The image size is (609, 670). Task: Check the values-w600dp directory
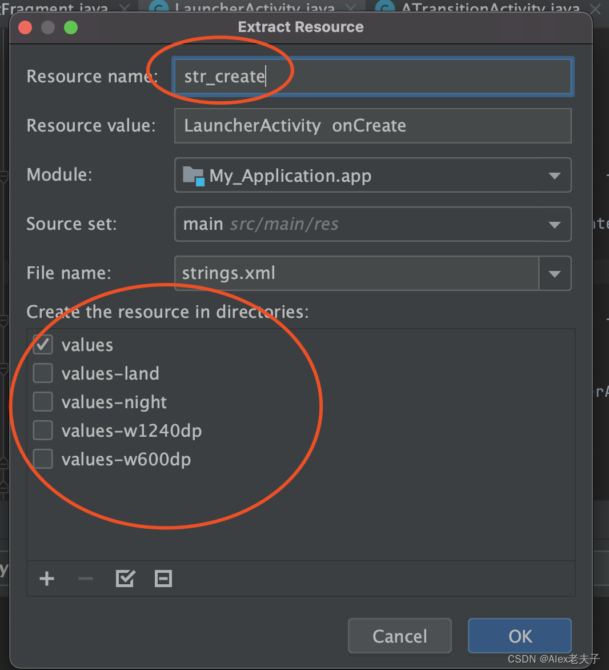42,458
